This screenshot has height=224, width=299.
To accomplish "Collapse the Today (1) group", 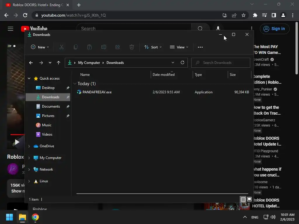I will pyautogui.click(x=75, y=84).
